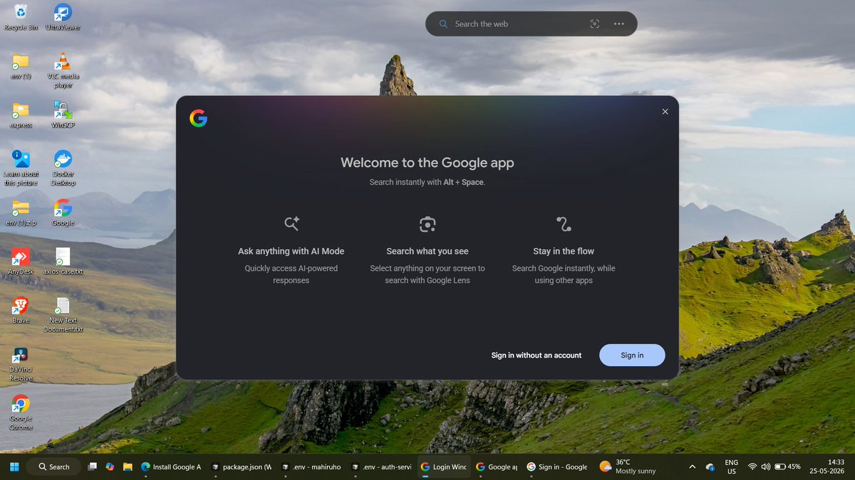The height and width of the screenshot is (480, 855).
Task: Switch to Install Google A Edge window
Action: point(172,466)
